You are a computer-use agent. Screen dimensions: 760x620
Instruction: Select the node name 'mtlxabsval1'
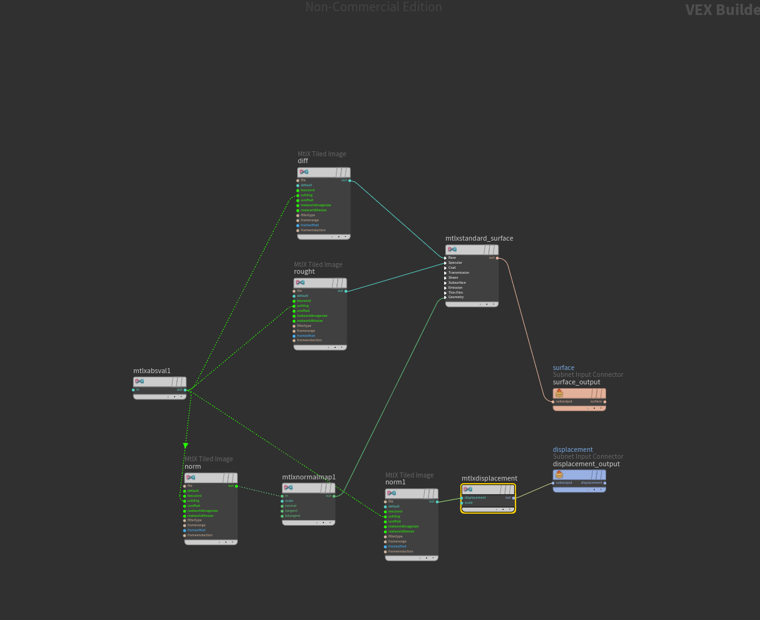click(x=152, y=371)
